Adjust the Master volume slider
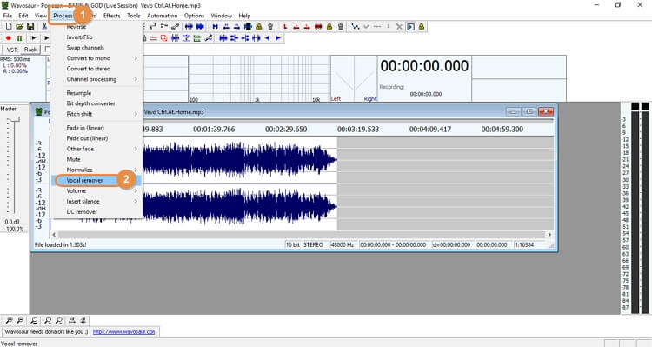The width and height of the screenshot is (652, 347). coord(15,120)
